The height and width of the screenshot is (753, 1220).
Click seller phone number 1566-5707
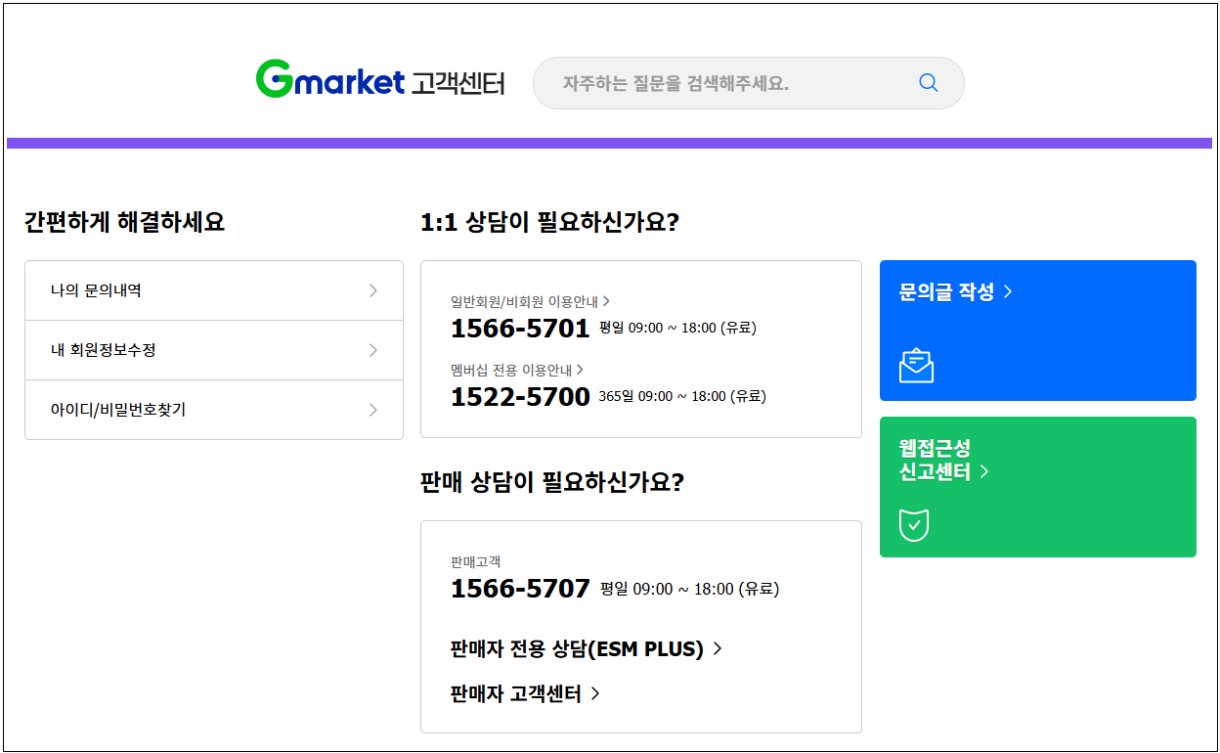tap(520, 589)
